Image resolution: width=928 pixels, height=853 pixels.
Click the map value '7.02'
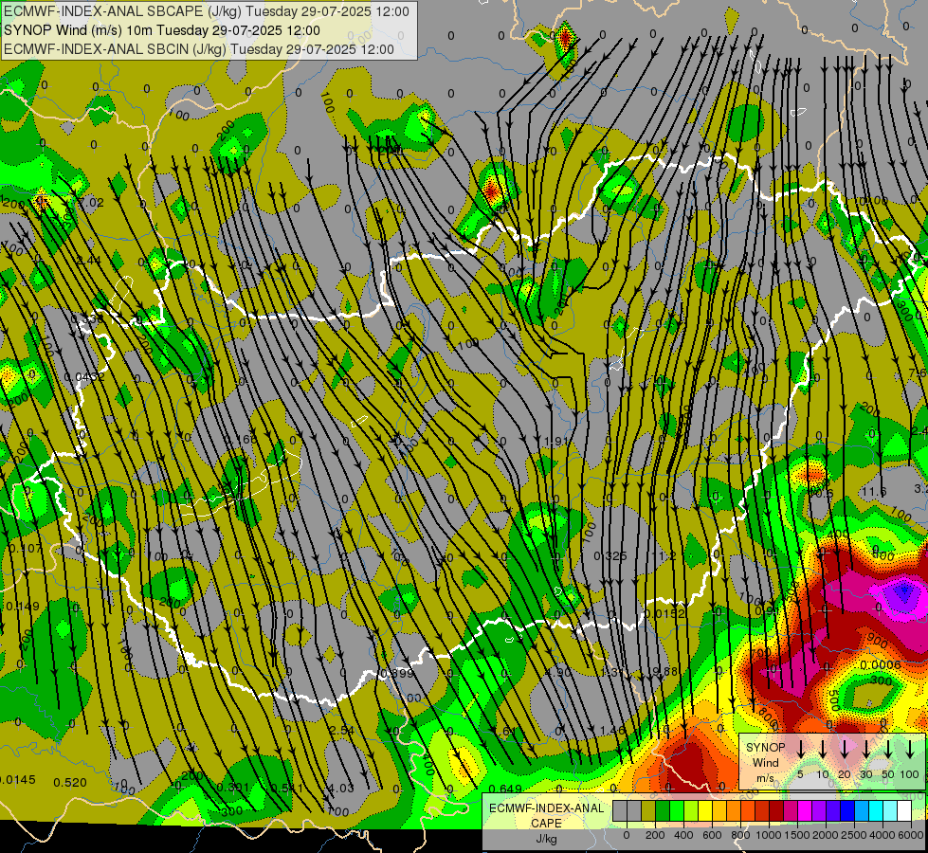pos(92,203)
